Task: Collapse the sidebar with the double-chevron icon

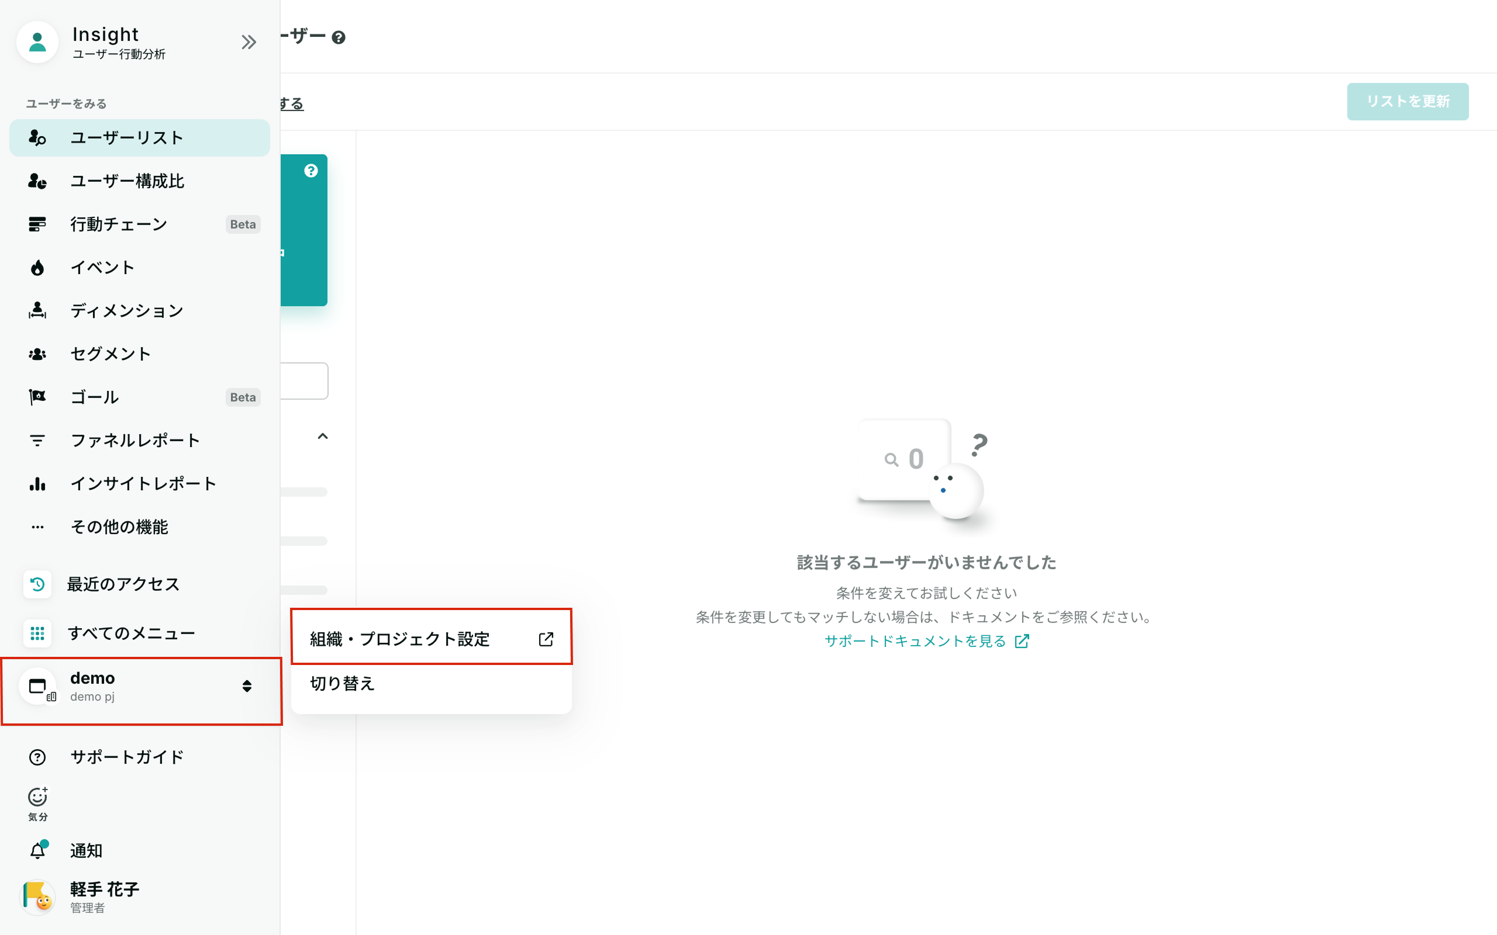Action: click(249, 42)
